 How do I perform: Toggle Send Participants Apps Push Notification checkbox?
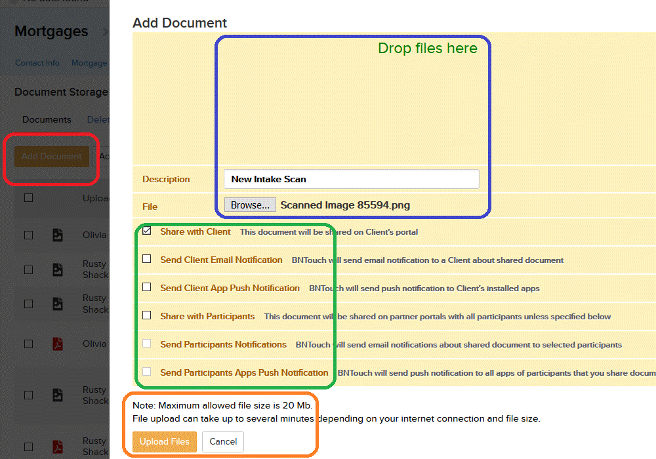coord(146,371)
